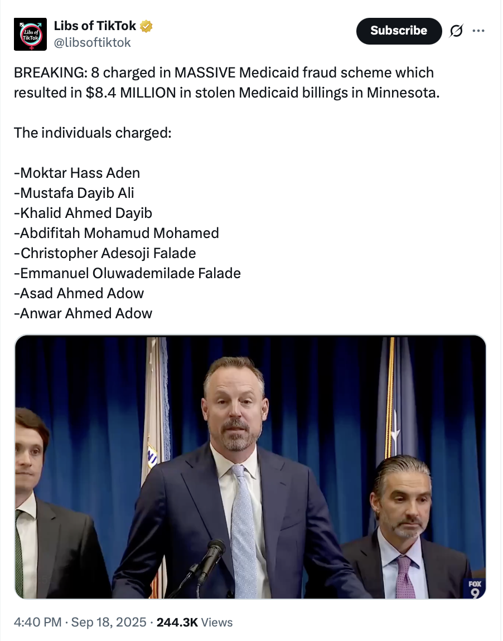Click the line "The individuals charged:"

click(x=93, y=133)
